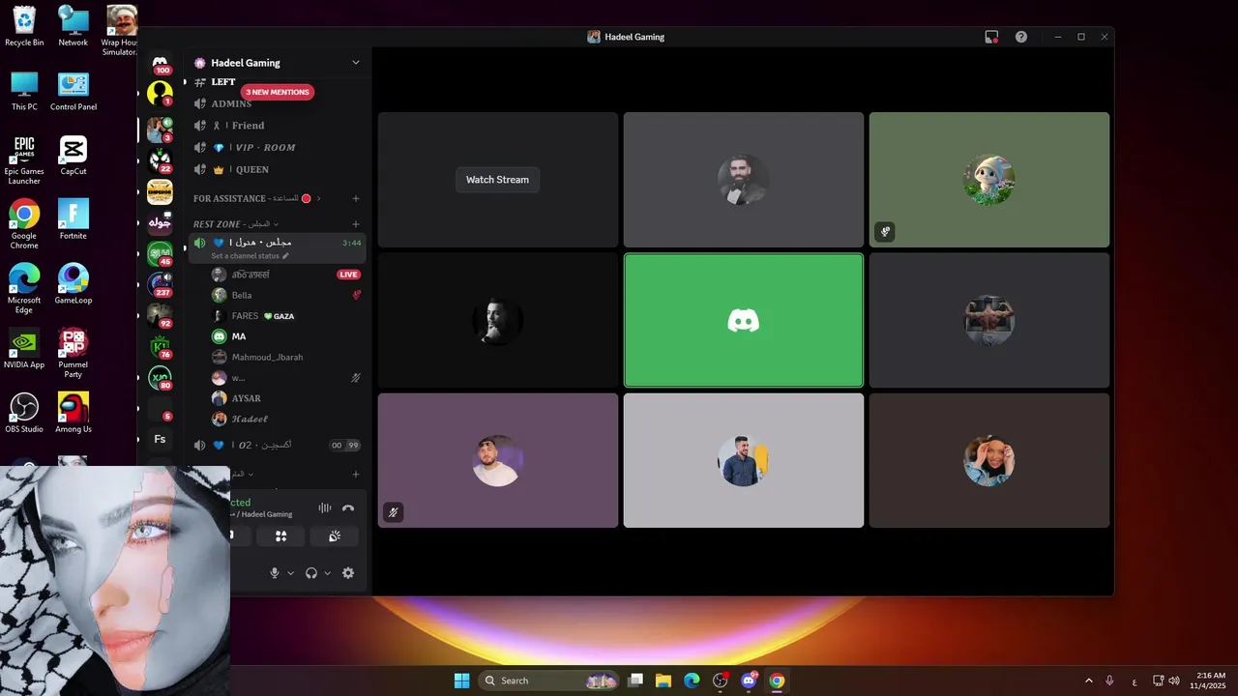This screenshot has height=696, width=1238.
Task: Open Among Us desktop icon
Action: click(74, 413)
